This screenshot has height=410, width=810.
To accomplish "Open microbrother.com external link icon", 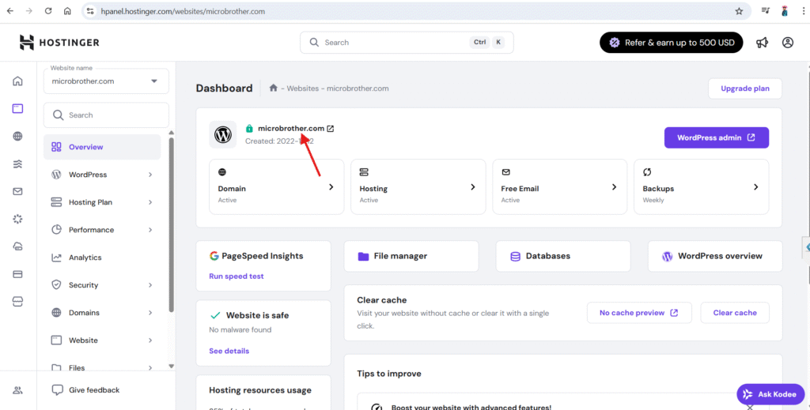I will coord(331,128).
